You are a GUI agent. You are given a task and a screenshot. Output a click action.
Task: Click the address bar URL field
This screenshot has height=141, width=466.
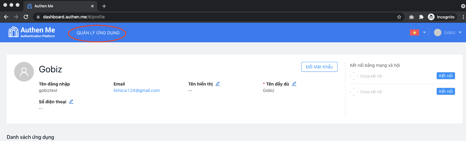(x=216, y=17)
